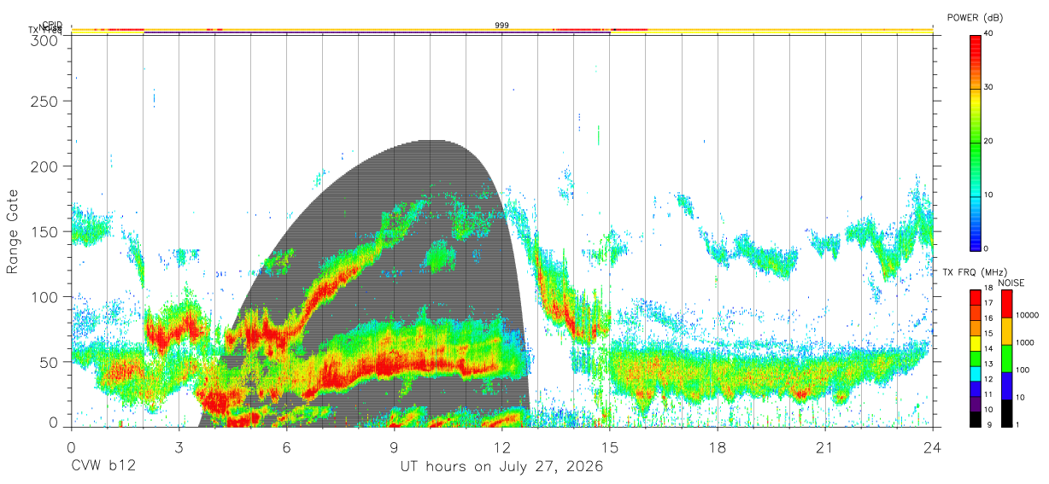Image resolution: width=1049 pixels, height=484 pixels.
Task: Select the 17 tick on TX FRQ legend
Action: [989, 304]
